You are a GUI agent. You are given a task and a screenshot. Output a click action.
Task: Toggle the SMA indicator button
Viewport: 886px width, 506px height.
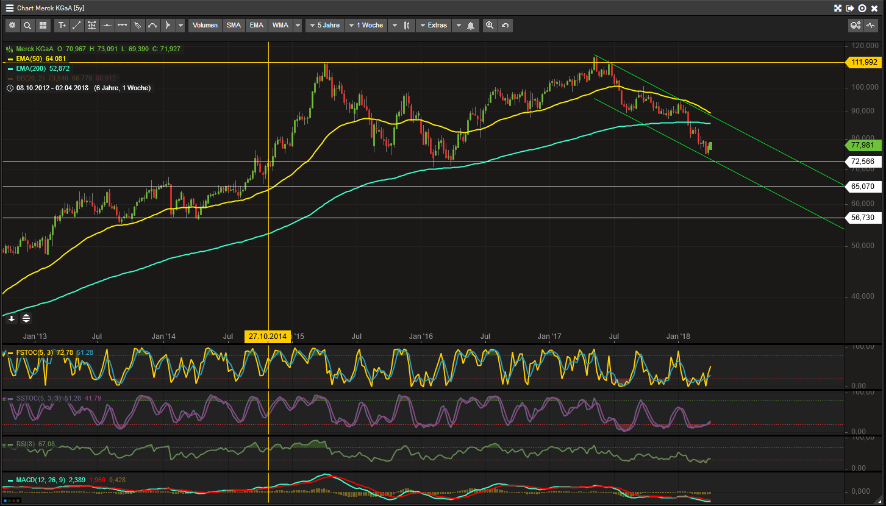[x=234, y=25]
